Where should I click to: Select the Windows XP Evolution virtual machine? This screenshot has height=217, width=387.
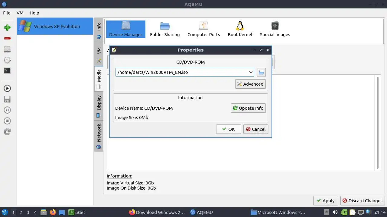[x=55, y=26]
